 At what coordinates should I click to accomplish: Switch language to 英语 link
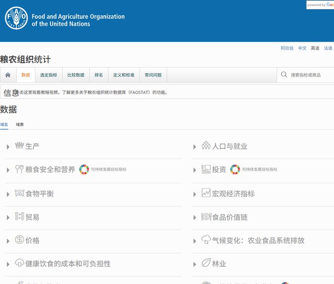[x=315, y=48]
